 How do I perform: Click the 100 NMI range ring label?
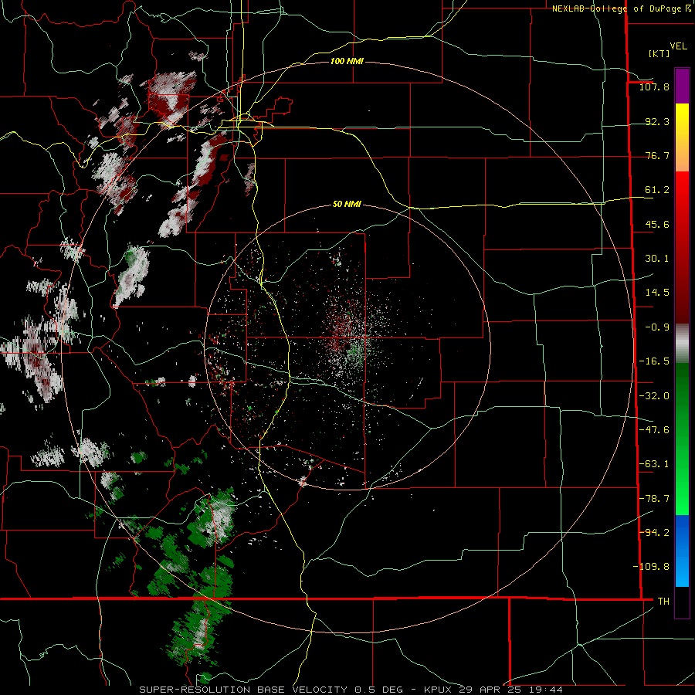(x=347, y=61)
